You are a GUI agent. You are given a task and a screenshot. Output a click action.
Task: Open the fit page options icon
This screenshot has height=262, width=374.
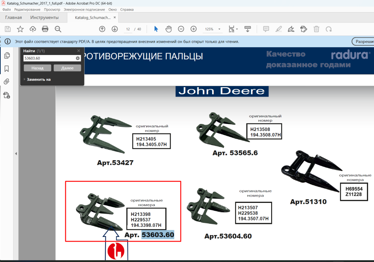[232, 29]
